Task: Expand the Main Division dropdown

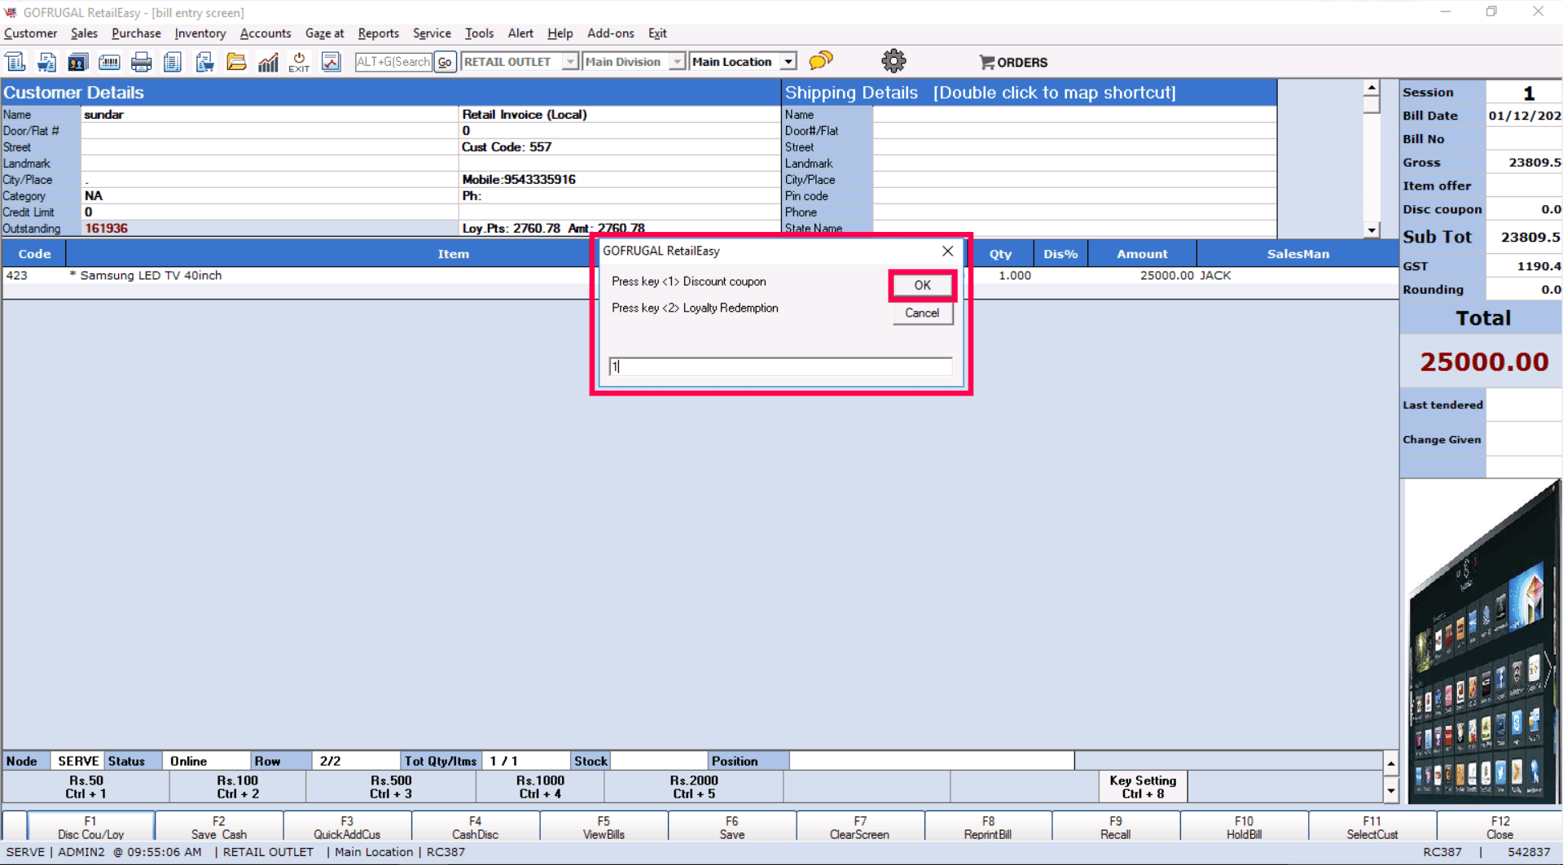Action: [x=677, y=62]
